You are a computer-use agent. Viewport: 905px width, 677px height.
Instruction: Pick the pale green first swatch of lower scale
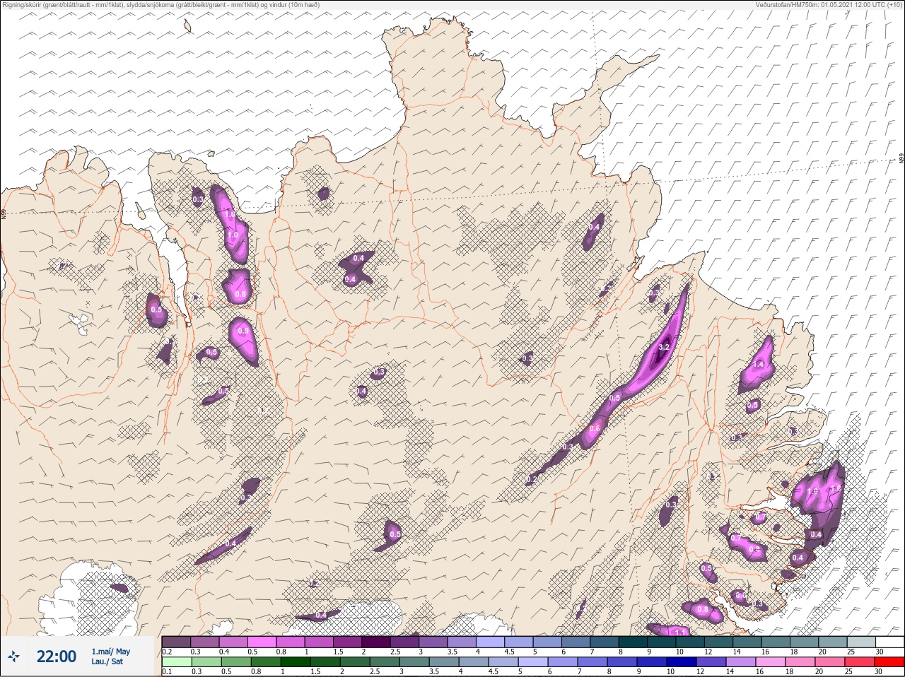coord(177,662)
